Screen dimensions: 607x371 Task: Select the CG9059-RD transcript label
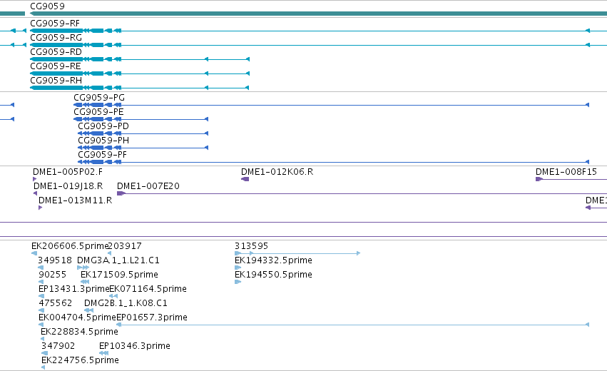pyautogui.click(x=56, y=52)
